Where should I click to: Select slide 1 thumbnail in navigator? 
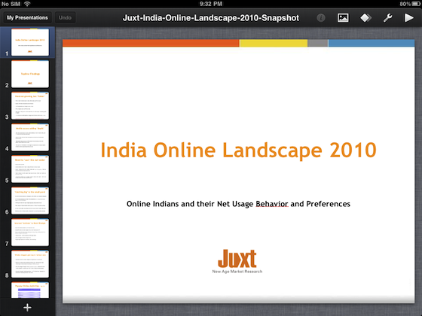tap(30, 42)
